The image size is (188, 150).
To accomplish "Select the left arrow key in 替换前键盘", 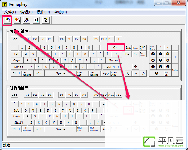I will coord(128,73).
